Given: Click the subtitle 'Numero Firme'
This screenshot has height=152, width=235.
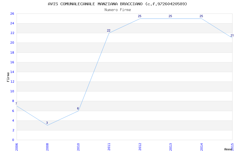Looking at the screenshot, I should click(118, 10).
